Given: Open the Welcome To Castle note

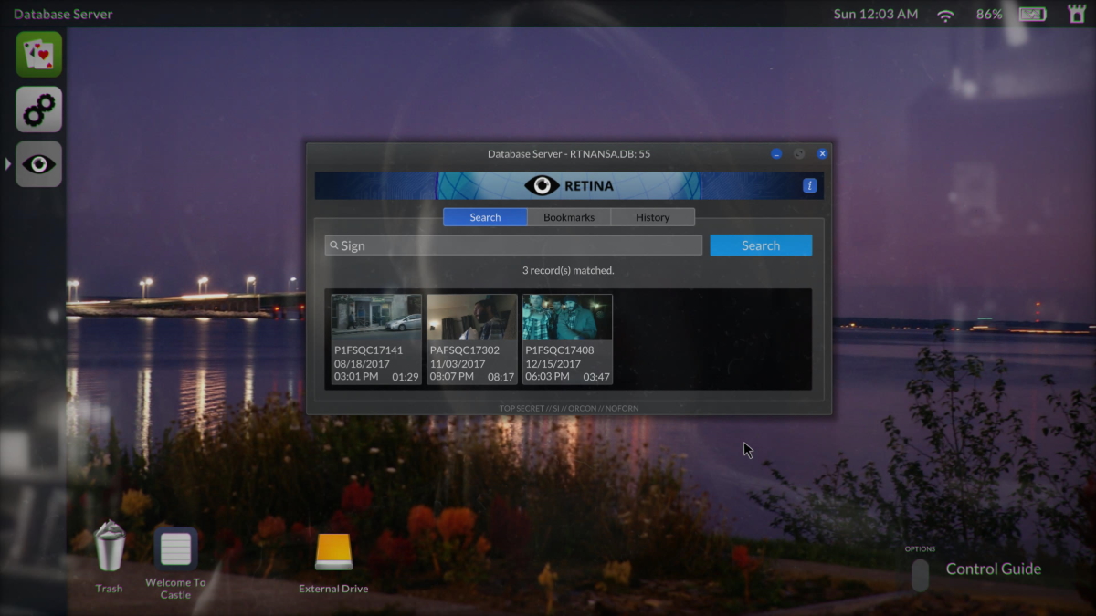Looking at the screenshot, I should pos(175,549).
